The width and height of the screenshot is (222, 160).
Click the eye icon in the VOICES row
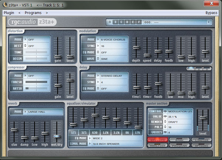coord(165,132)
